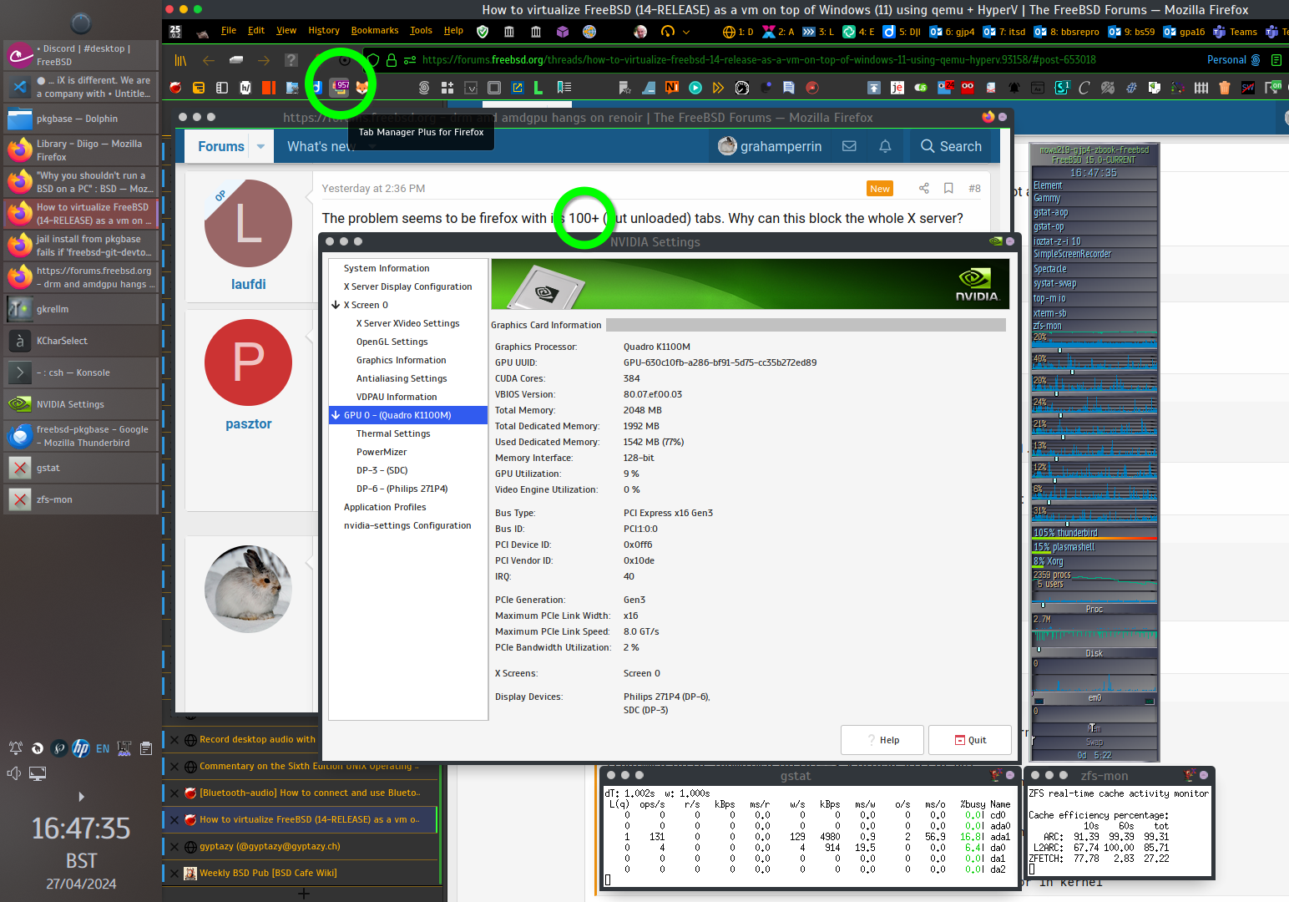This screenshot has height=902, width=1289.
Task: Bookmark post #8 using the bookmark icon
Action: click(x=948, y=189)
